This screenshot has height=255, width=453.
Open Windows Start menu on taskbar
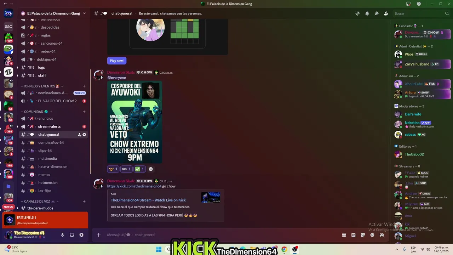159,249
